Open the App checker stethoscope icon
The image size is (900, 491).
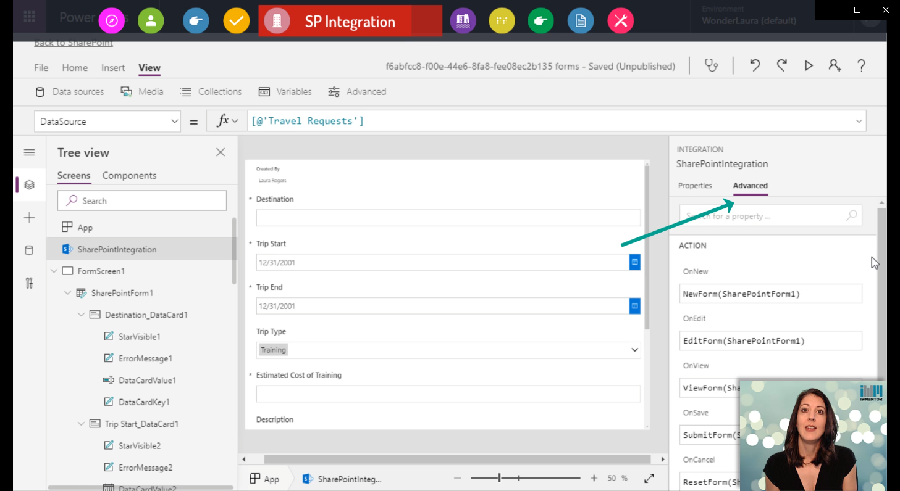712,65
